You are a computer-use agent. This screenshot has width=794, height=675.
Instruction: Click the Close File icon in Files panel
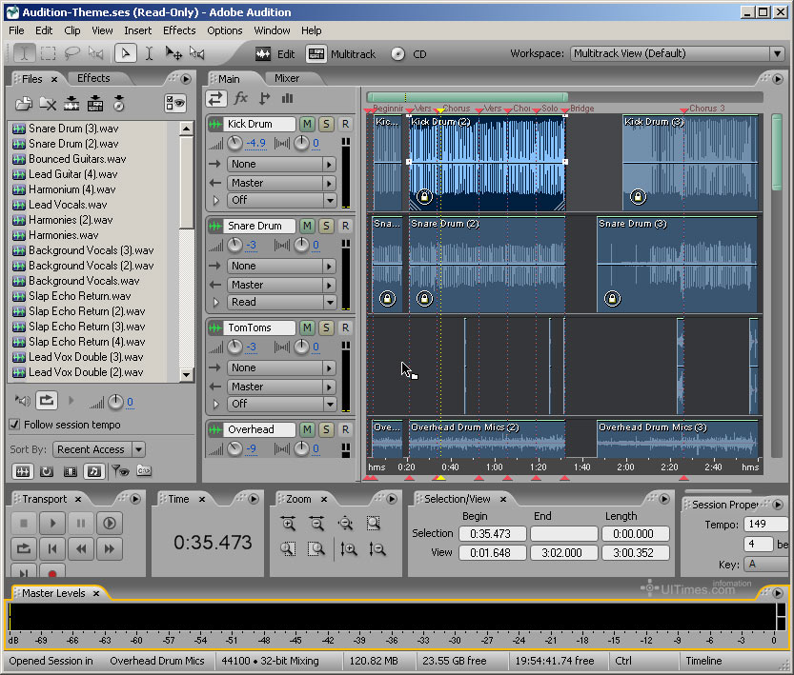pos(48,104)
